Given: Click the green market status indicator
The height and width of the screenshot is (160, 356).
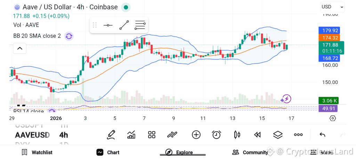Looking at the screenshot, I should pyautogui.click(x=126, y=7).
